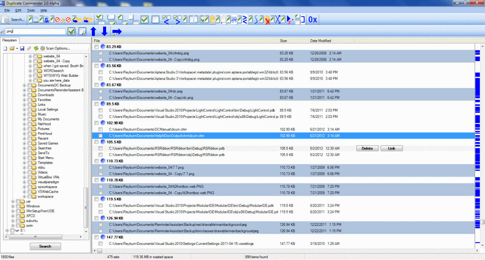The width and height of the screenshot is (485, 260).
Task: Toggle checkbox for highlighted HelpNDoc dcum.chm row
Action: pyautogui.click(x=100, y=136)
